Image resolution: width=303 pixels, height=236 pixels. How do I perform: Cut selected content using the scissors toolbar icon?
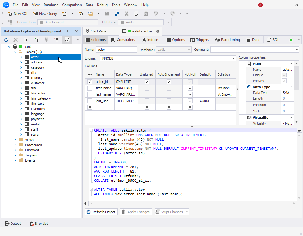(126, 13)
